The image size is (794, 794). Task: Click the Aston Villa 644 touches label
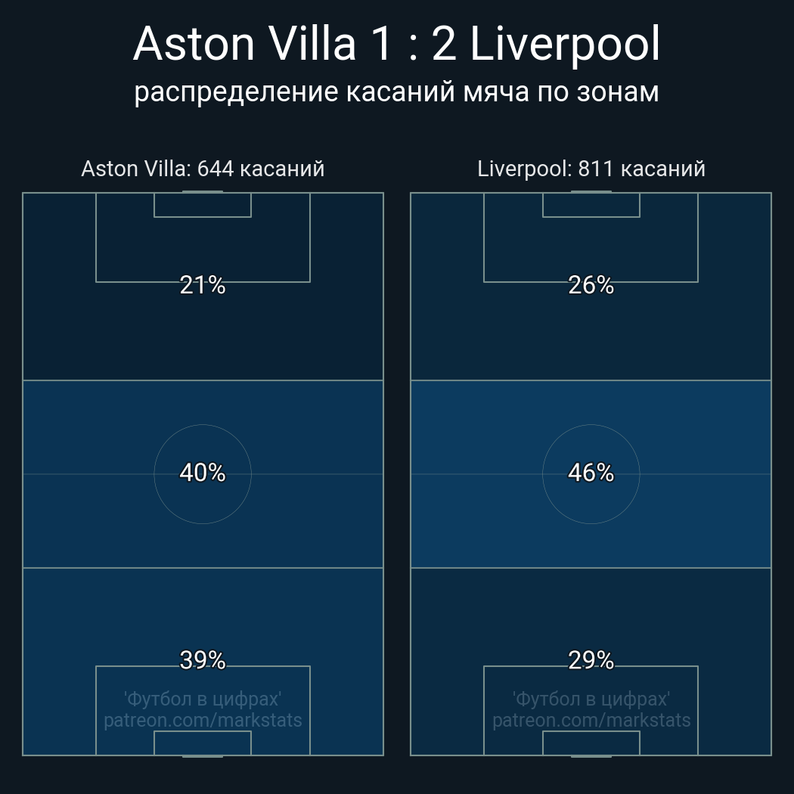pos(203,169)
